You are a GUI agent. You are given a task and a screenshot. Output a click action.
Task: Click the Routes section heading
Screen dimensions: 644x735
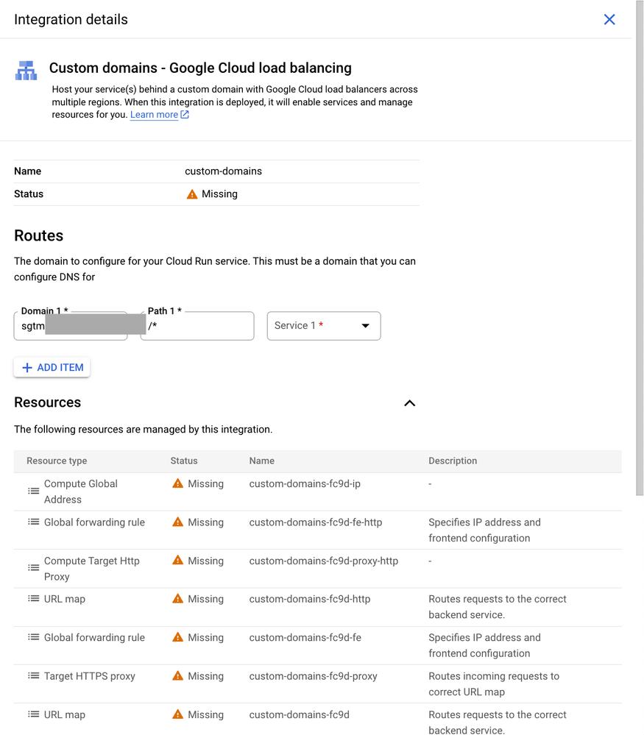click(38, 235)
